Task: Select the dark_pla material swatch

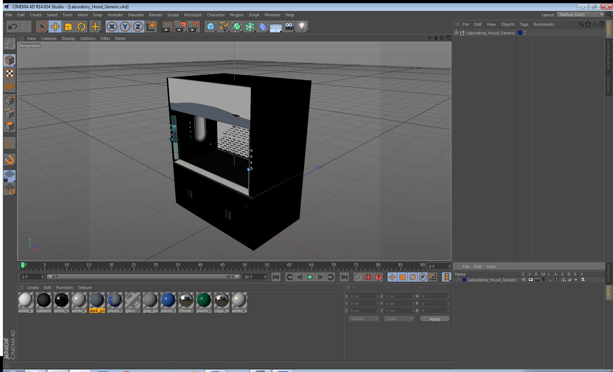Action: pos(97,302)
